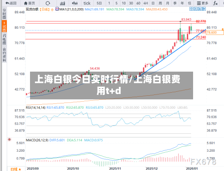Viewport: 224px width, 171px height.
Task: Select the 周 weekly timeframe
Action: 160,3
